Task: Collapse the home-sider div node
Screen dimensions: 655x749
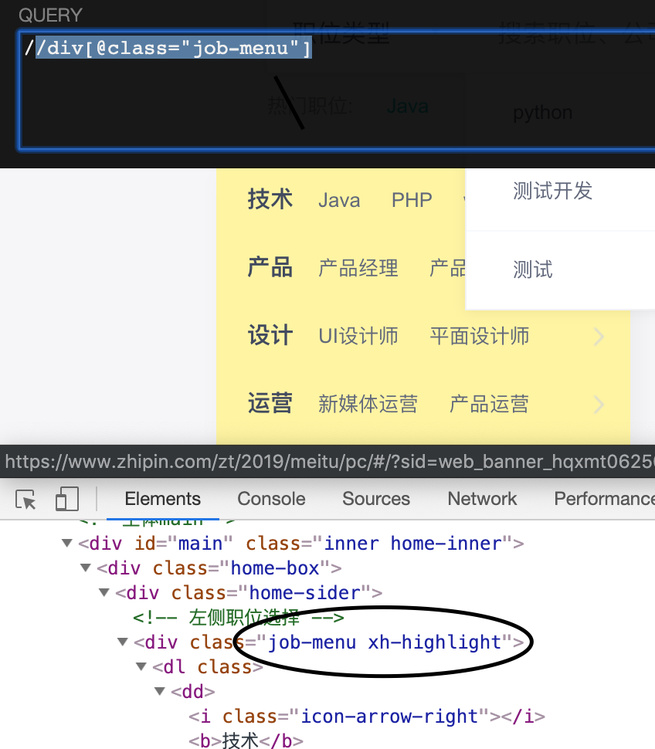Action: (x=104, y=593)
